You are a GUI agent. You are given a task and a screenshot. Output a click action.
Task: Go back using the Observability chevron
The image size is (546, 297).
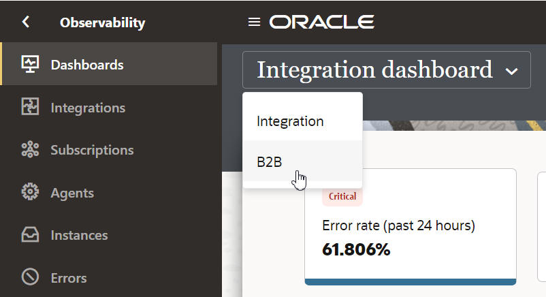pos(26,22)
